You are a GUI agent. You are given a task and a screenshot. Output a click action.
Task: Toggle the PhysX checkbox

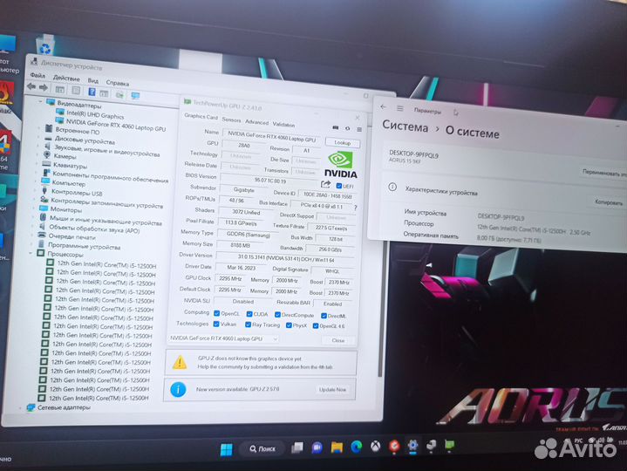(289, 325)
